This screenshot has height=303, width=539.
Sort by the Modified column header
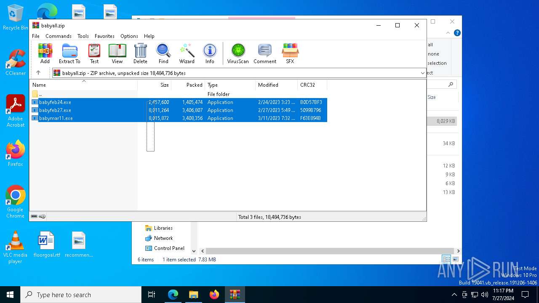coord(276,85)
